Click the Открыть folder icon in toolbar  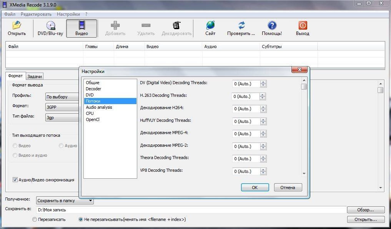pyautogui.click(x=17, y=25)
